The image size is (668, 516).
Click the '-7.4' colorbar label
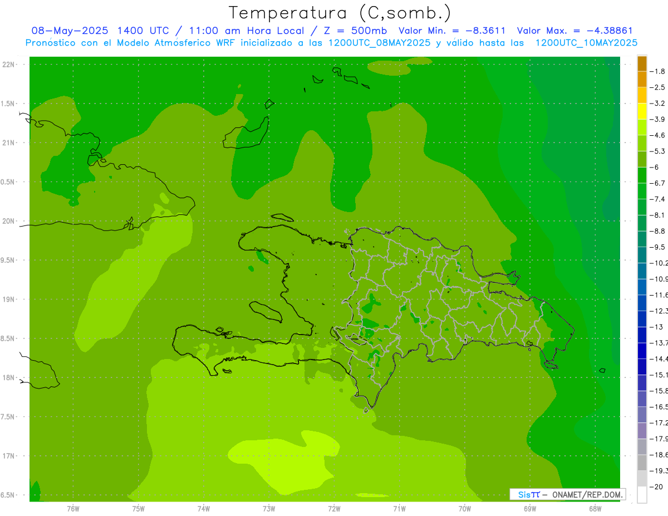click(658, 199)
